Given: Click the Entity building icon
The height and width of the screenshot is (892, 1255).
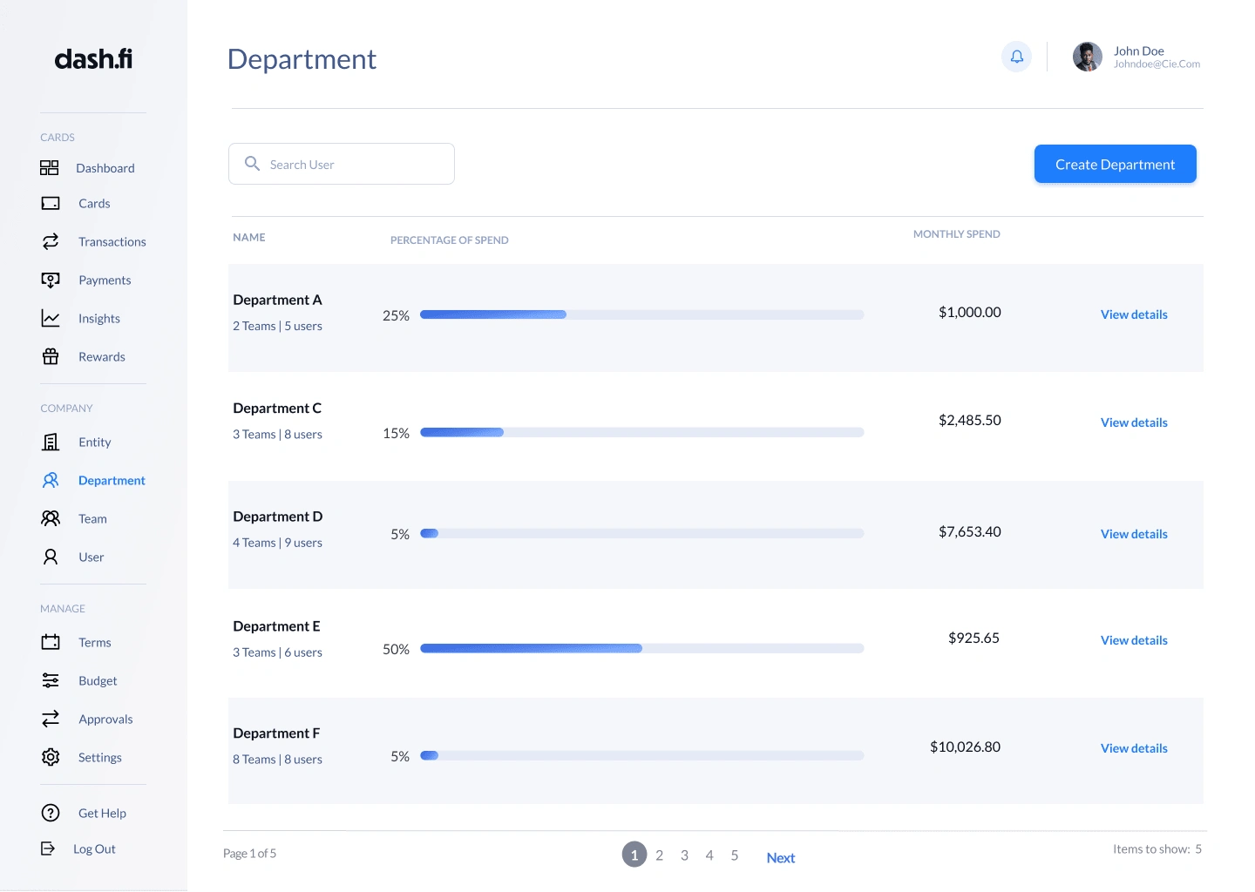Looking at the screenshot, I should tap(51, 442).
